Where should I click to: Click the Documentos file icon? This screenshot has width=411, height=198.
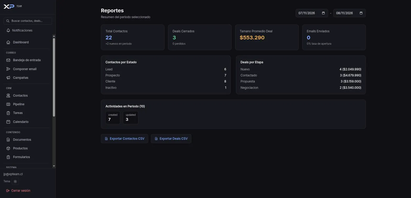tap(8, 140)
